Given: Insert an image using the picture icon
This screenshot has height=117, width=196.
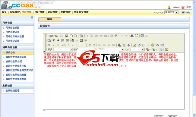Looking at the screenshot, I should (134, 45).
